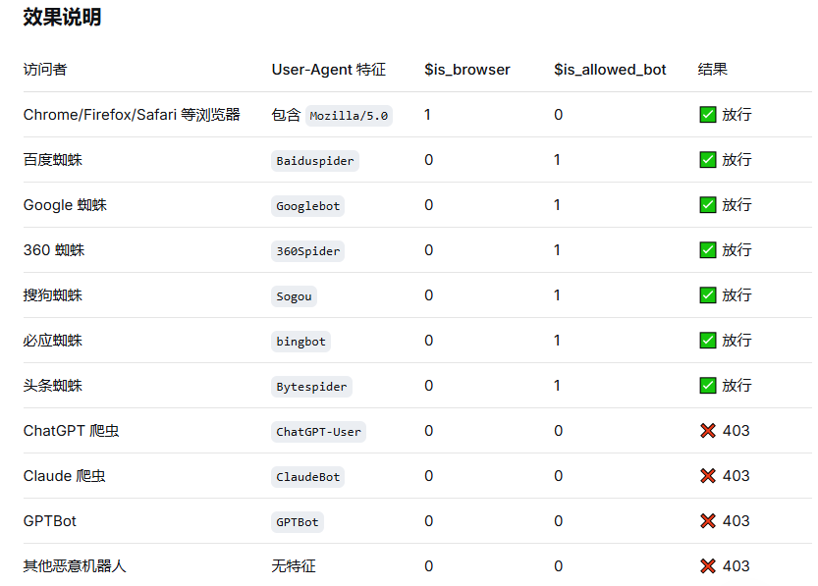818x586 pixels.
Task: Click the $is_allowed_bot column header
Action: pos(610,70)
